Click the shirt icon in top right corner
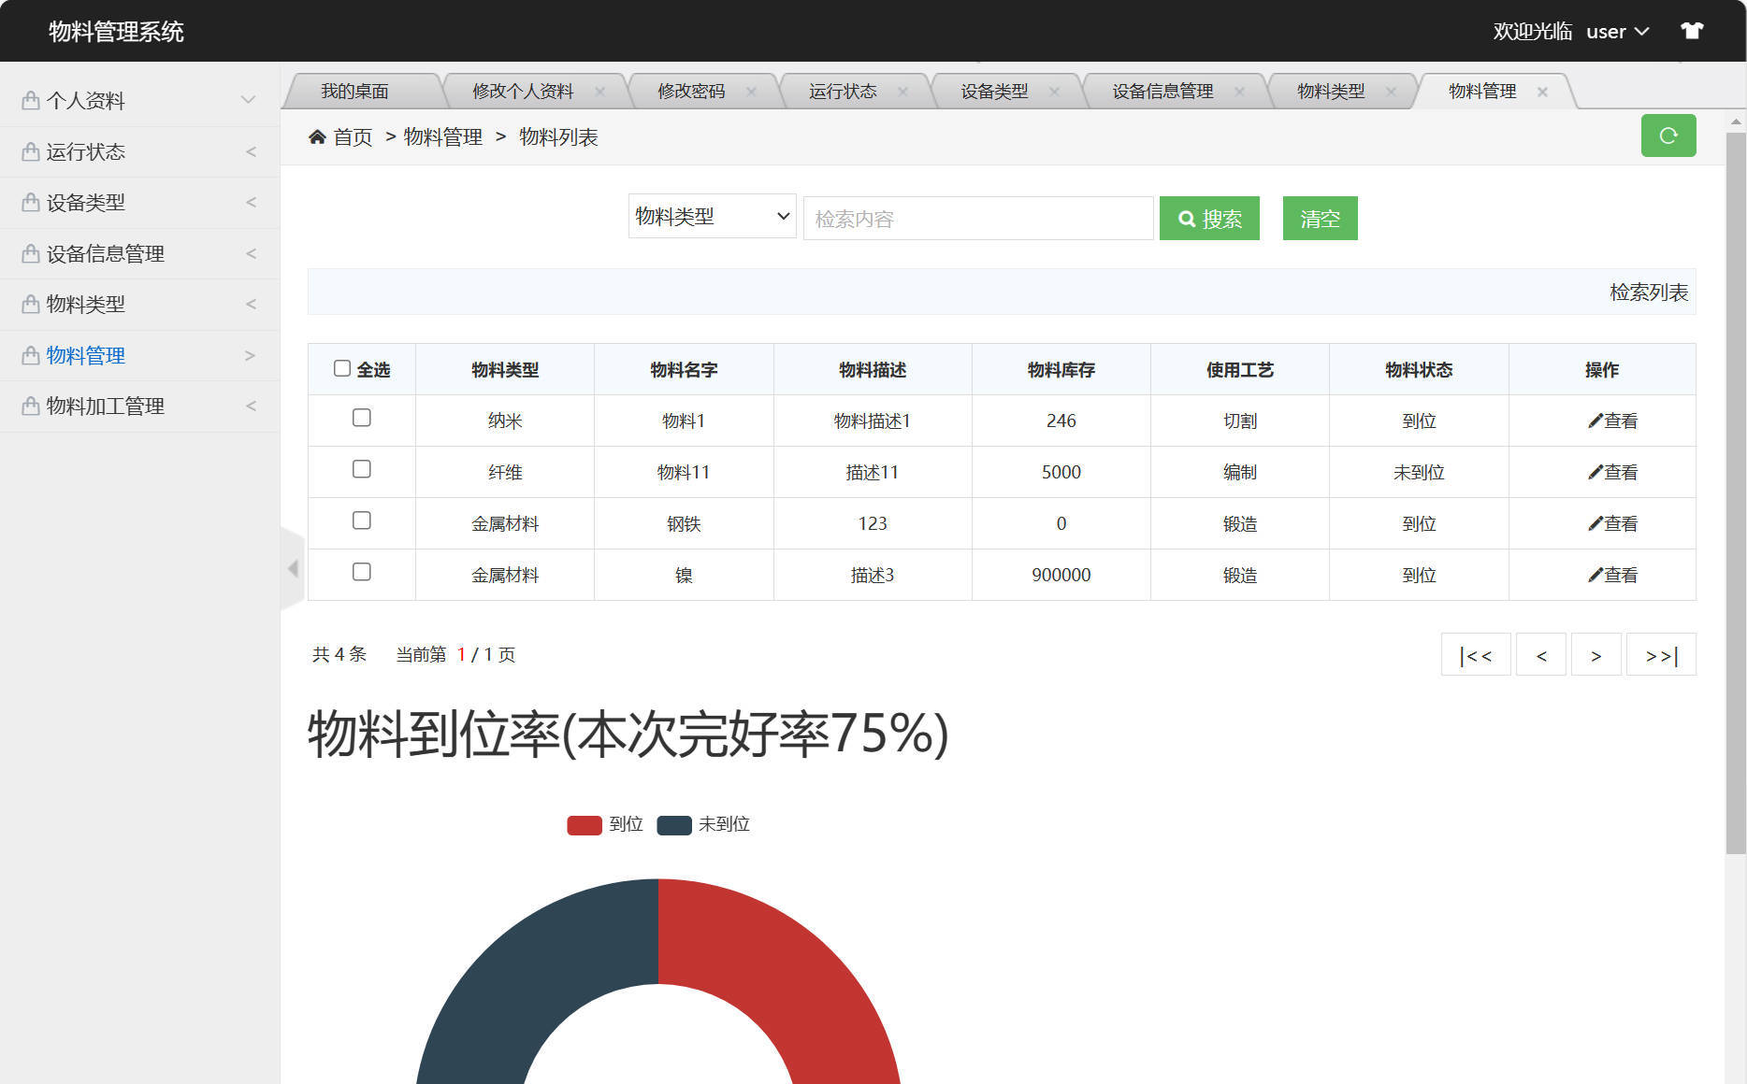This screenshot has width=1747, height=1084. 1692,30
